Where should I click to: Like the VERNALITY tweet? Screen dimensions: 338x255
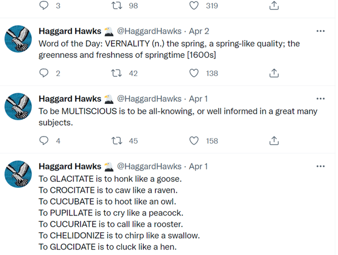(194, 73)
